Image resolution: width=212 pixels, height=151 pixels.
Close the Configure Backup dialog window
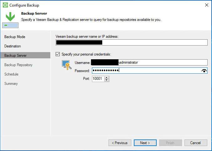pyautogui.click(x=206, y=5)
